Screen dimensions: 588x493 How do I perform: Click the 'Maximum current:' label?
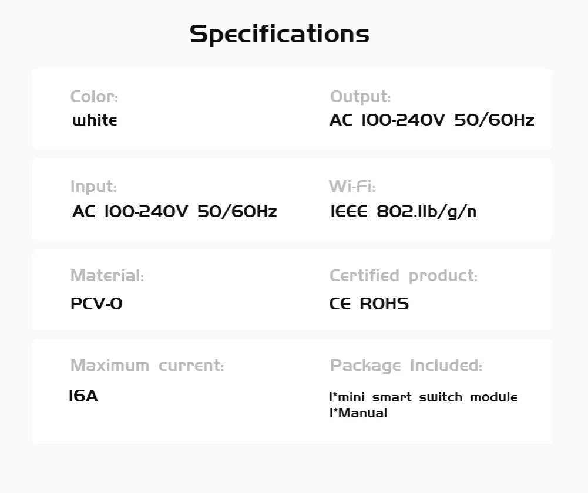pyautogui.click(x=147, y=366)
